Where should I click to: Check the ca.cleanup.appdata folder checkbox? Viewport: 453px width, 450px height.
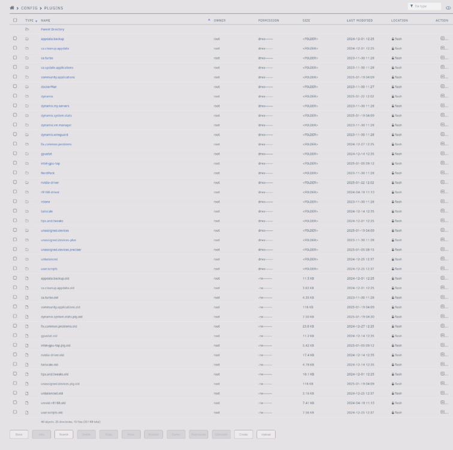click(x=15, y=48)
